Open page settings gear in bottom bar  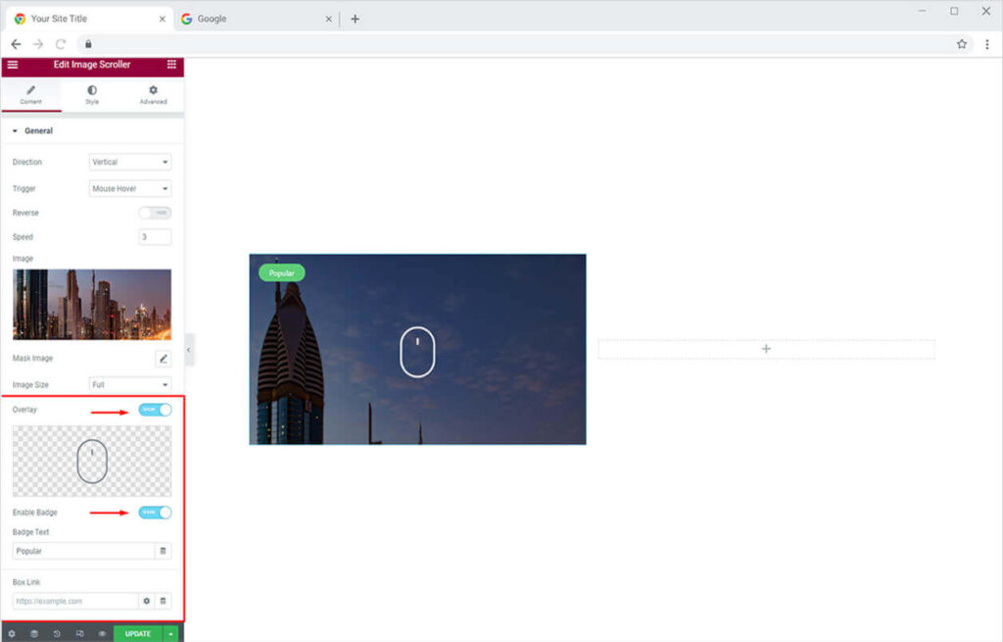pos(12,634)
